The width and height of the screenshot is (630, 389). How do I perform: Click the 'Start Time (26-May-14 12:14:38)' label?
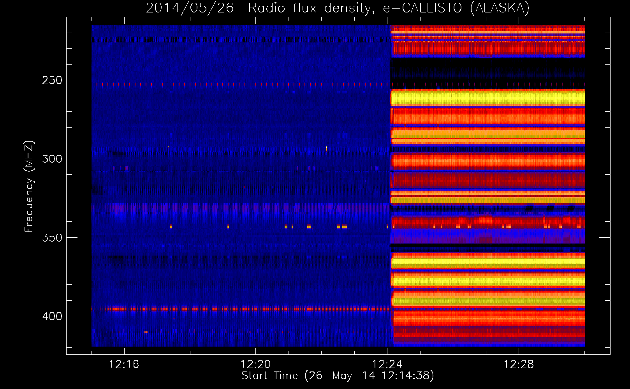click(x=338, y=376)
